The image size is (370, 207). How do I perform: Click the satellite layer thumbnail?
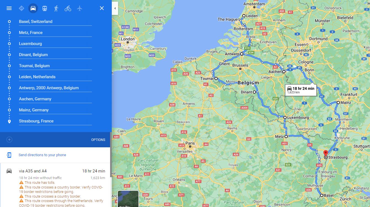pos(128,199)
